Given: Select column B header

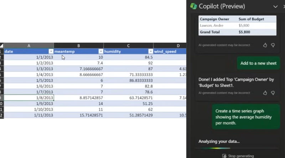Looking at the screenshot, I should [x=79, y=46].
